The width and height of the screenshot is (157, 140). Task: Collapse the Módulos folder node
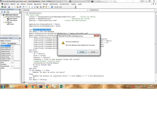[3, 22]
